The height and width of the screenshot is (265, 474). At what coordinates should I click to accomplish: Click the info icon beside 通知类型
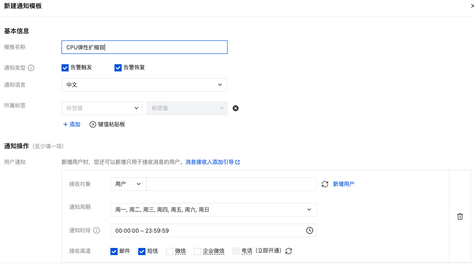pyautogui.click(x=31, y=68)
